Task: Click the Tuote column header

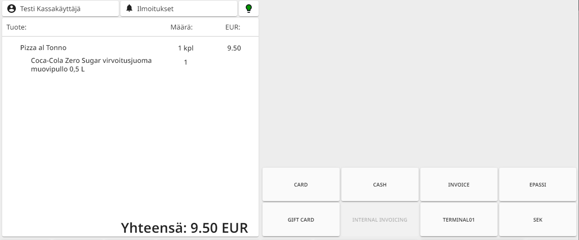Action: 17,27
